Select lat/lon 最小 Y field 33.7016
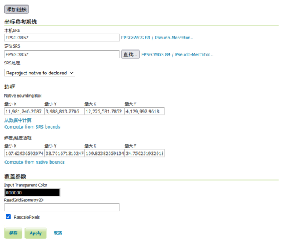The height and width of the screenshot is (242, 287). 64,153
